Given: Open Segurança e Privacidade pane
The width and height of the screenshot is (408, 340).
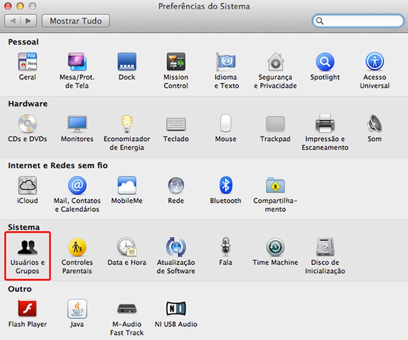Looking at the screenshot, I should click(275, 62).
